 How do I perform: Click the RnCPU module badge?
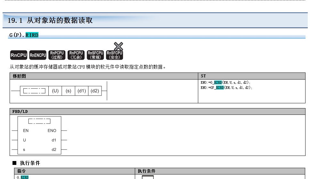pyautogui.click(x=19, y=55)
